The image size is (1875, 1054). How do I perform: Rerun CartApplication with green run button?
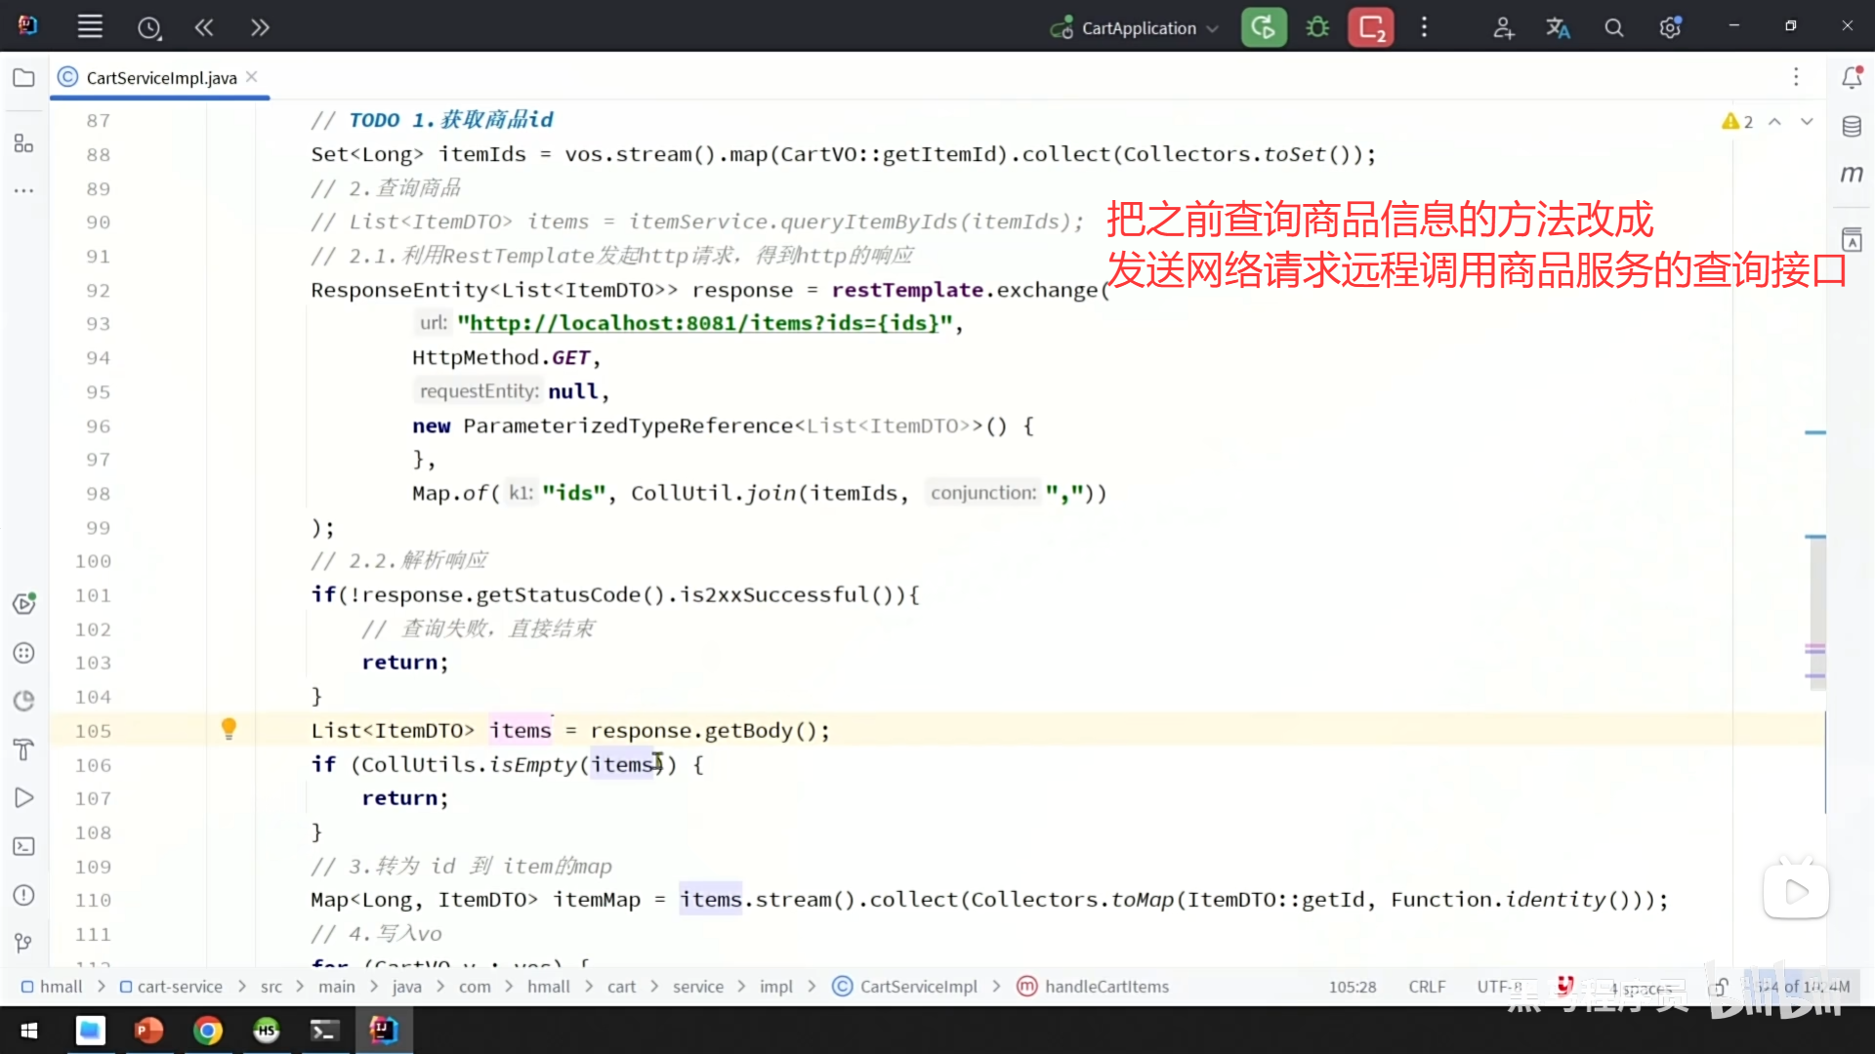coord(1263,27)
